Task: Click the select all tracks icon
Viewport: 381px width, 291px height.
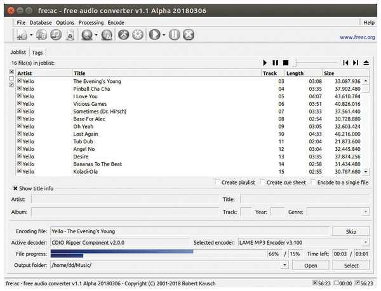Action: (x=11, y=72)
